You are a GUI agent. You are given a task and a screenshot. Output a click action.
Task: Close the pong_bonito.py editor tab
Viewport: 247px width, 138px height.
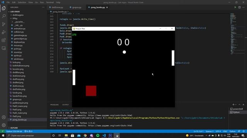(x=107, y=7)
